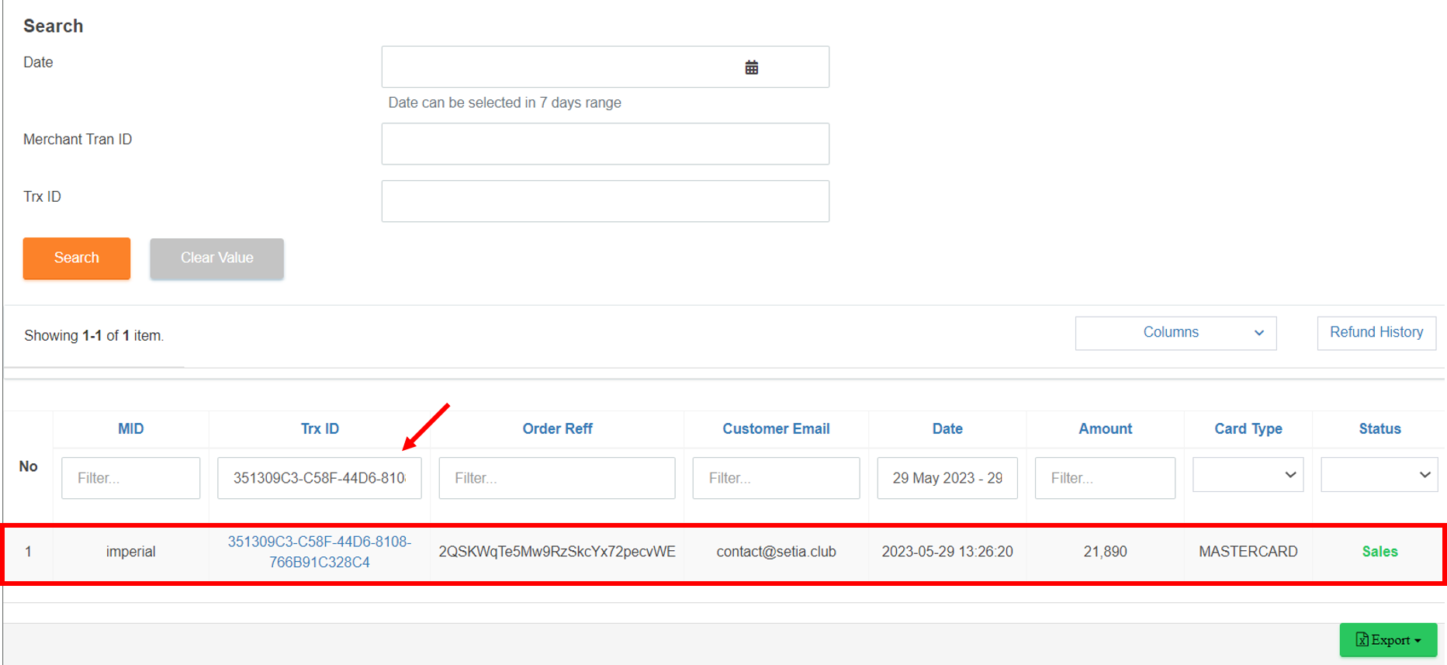Open the Export dropdown menu
Screen dimensions: 1447x665
pos(1387,640)
